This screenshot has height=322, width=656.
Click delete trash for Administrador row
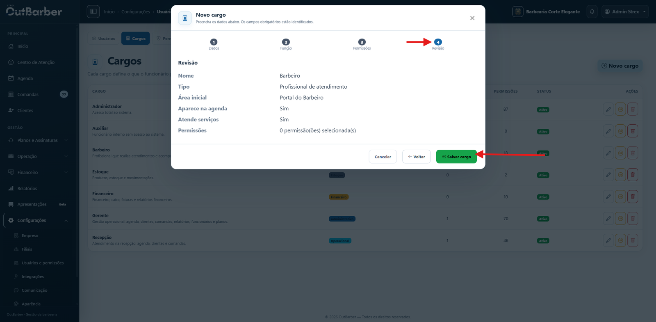point(633,109)
